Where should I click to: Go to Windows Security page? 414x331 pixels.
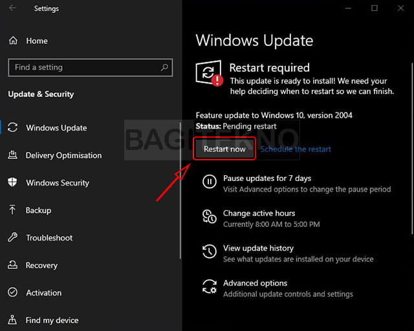point(58,183)
